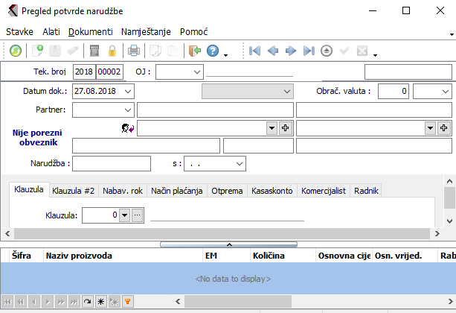The width and height of the screenshot is (456, 313).
Task: Open help via question mark icon
Action: 213,51
